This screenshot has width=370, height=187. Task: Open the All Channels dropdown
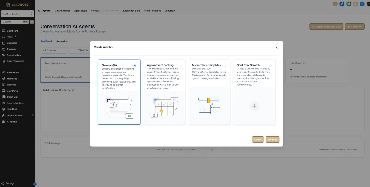[54, 50]
